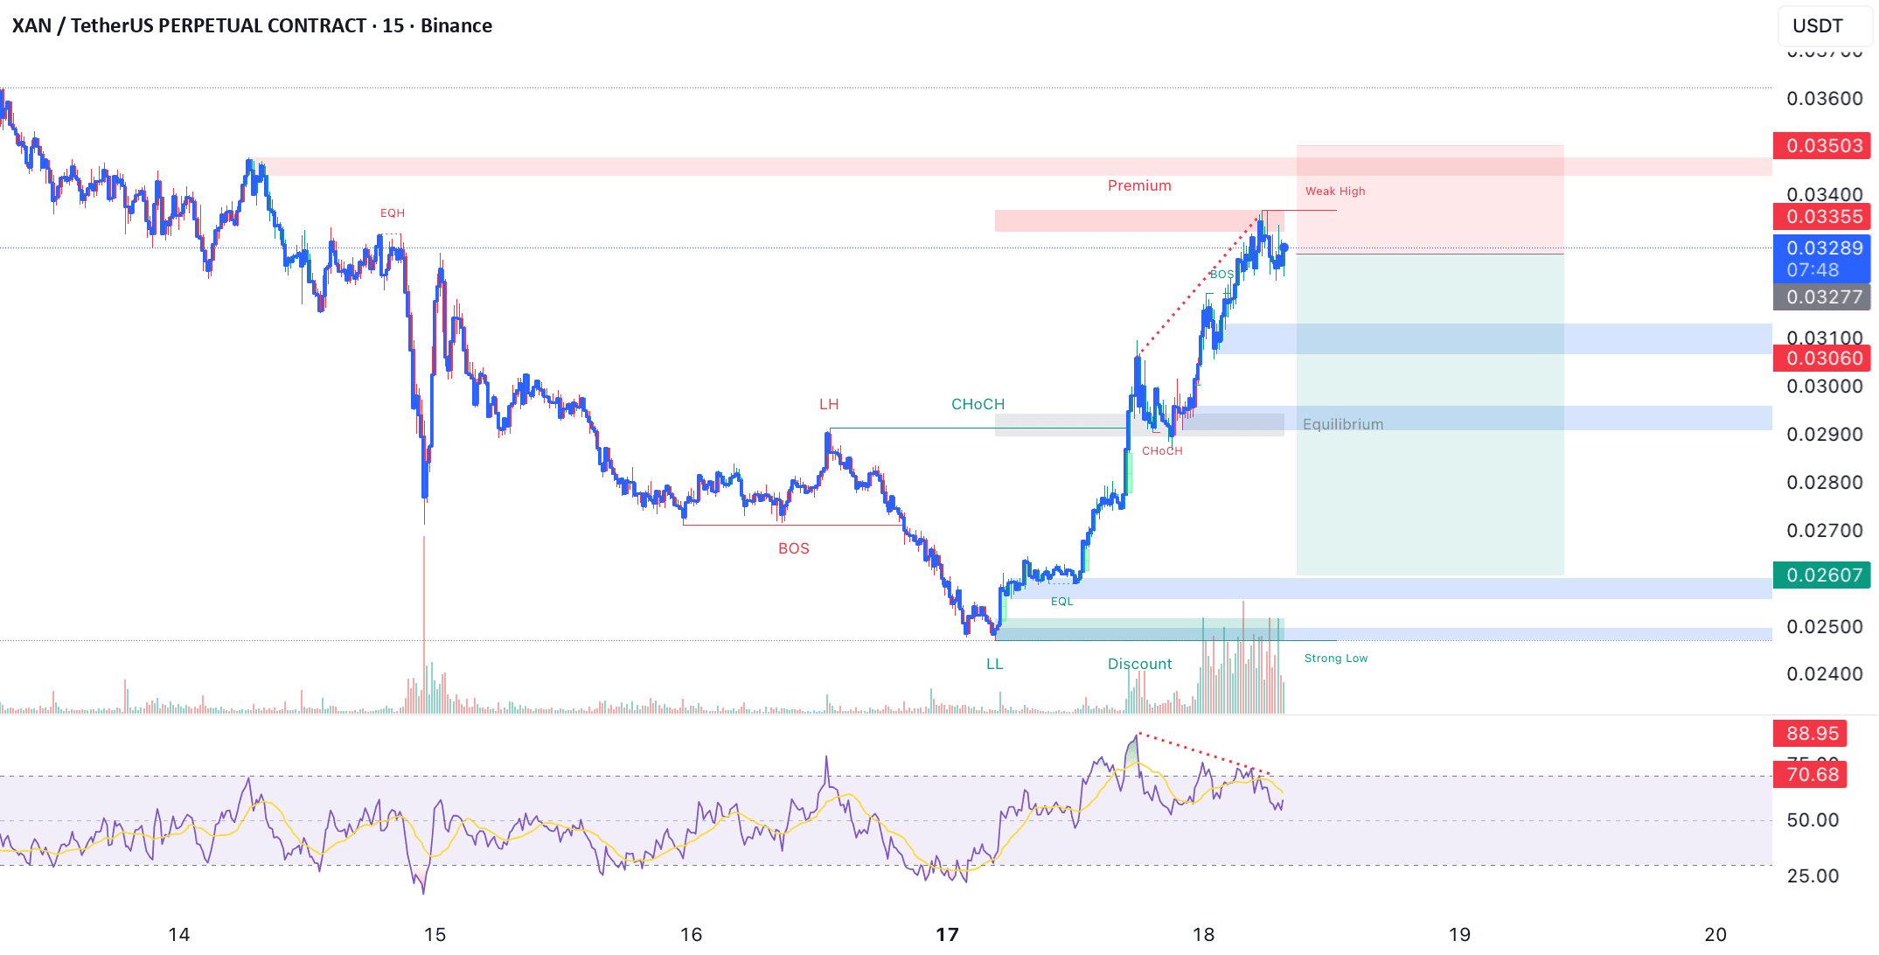Select the Strong Low label
Image resolution: width=1879 pixels, height=955 pixels.
pyautogui.click(x=1335, y=659)
